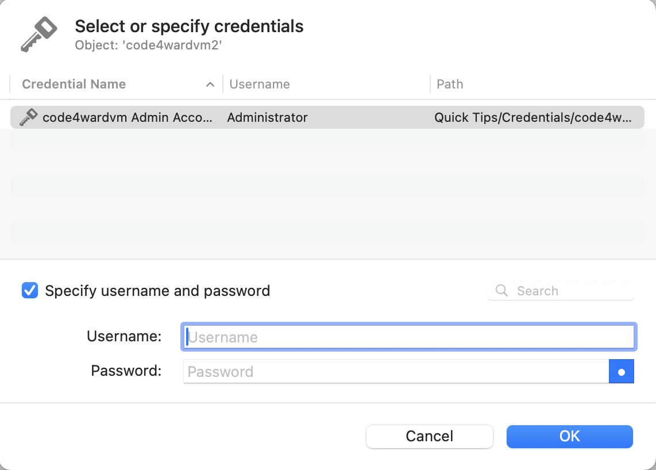Click the small key icon beside code4wardvm Admin Account
The height and width of the screenshot is (470, 656).
(29, 117)
